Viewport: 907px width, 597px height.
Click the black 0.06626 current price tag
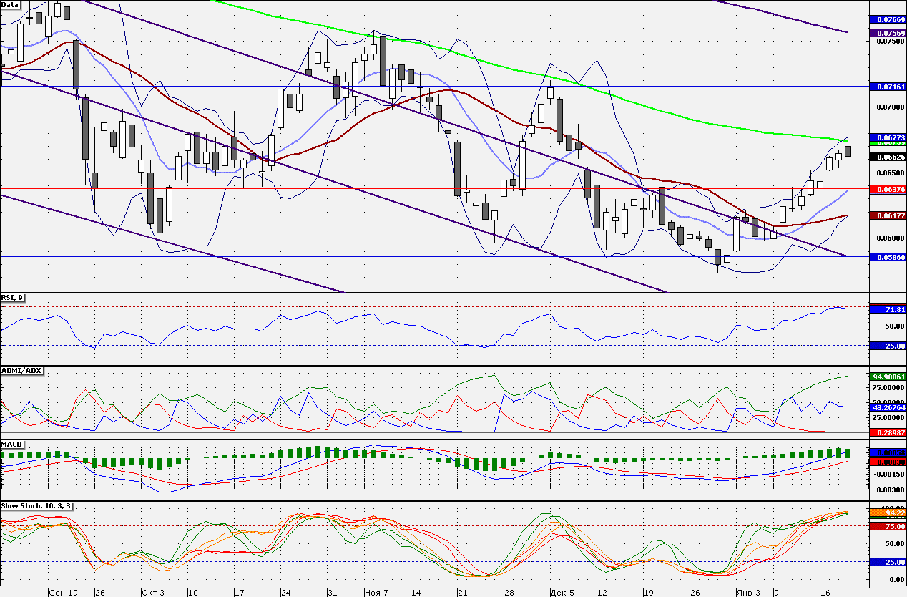pyautogui.click(x=887, y=156)
